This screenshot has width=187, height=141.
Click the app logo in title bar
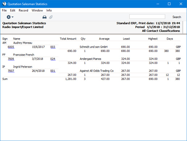4,4
